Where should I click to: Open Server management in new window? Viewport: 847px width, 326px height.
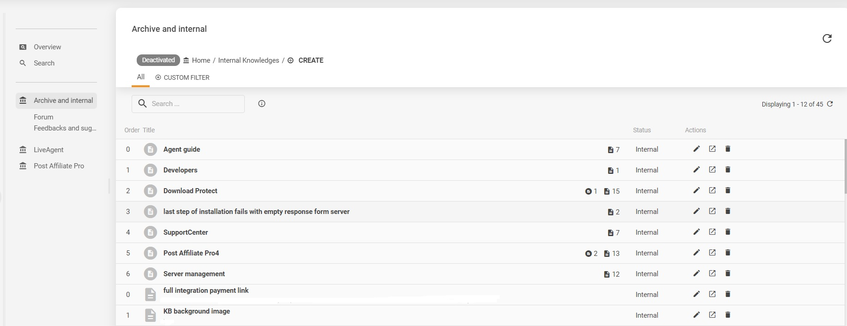[x=712, y=273]
